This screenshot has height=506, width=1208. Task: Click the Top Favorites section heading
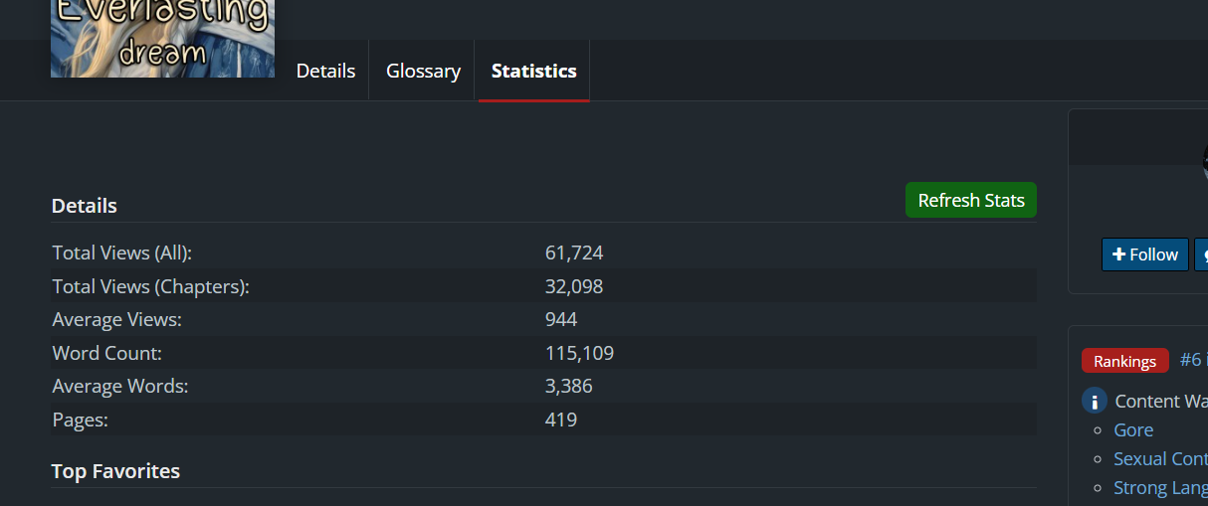(115, 471)
